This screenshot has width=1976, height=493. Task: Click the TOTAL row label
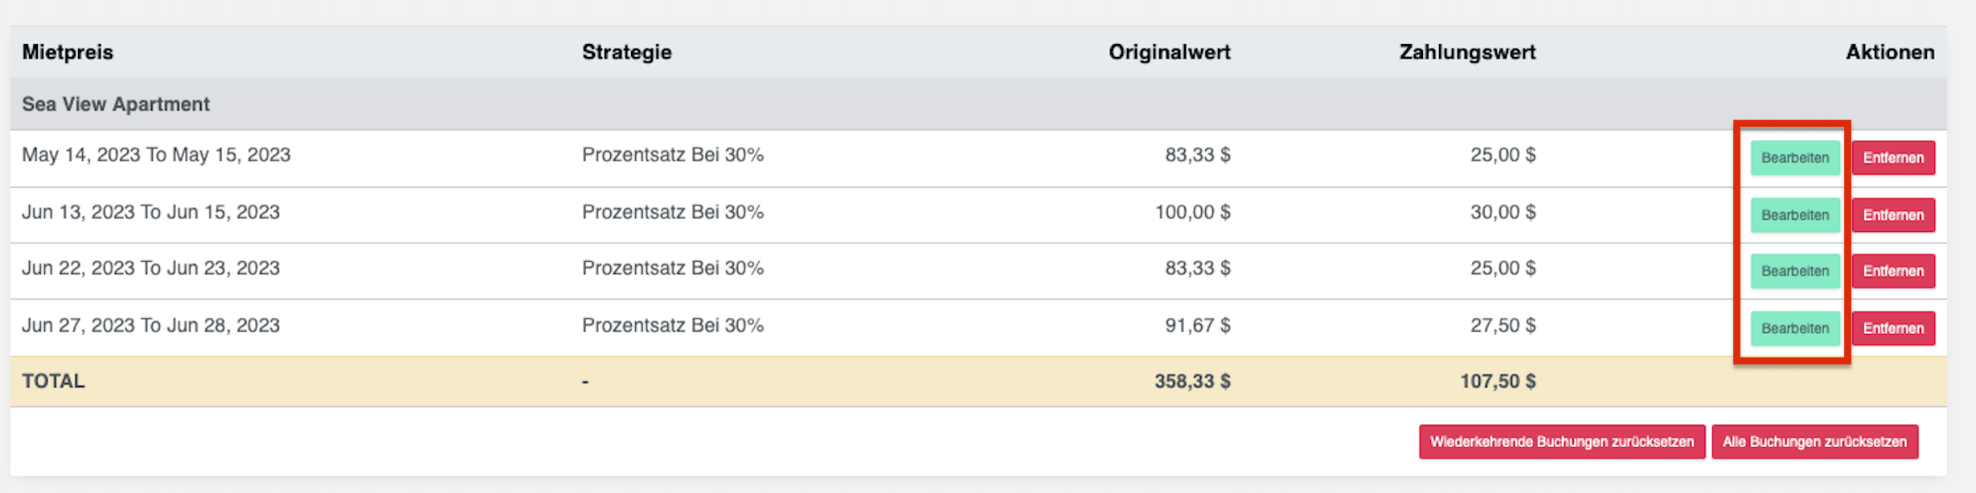(53, 381)
